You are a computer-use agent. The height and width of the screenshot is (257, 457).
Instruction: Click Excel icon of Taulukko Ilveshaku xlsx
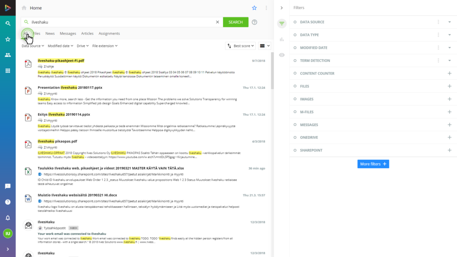tap(28, 171)
